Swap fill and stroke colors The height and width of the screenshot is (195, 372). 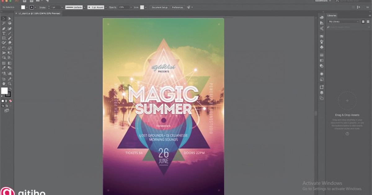(x=11, y=89)
